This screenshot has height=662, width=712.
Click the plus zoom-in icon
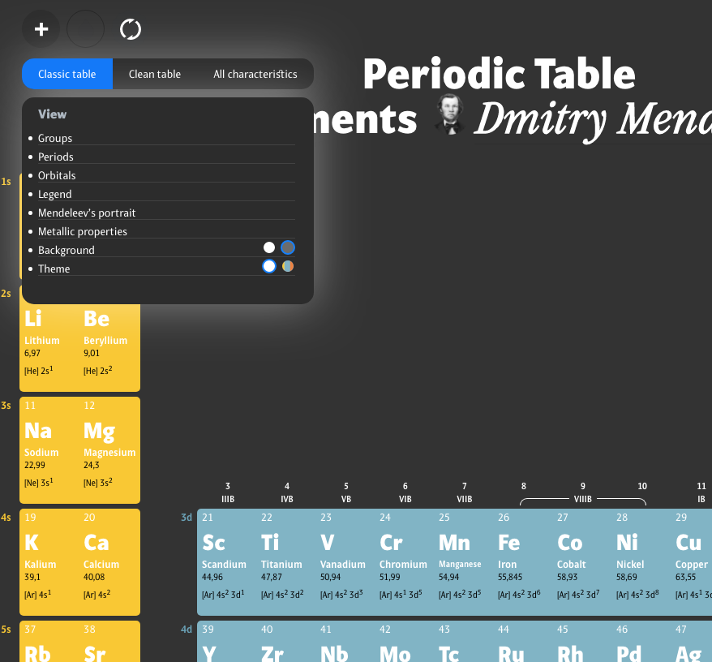(x=41, y=30)
